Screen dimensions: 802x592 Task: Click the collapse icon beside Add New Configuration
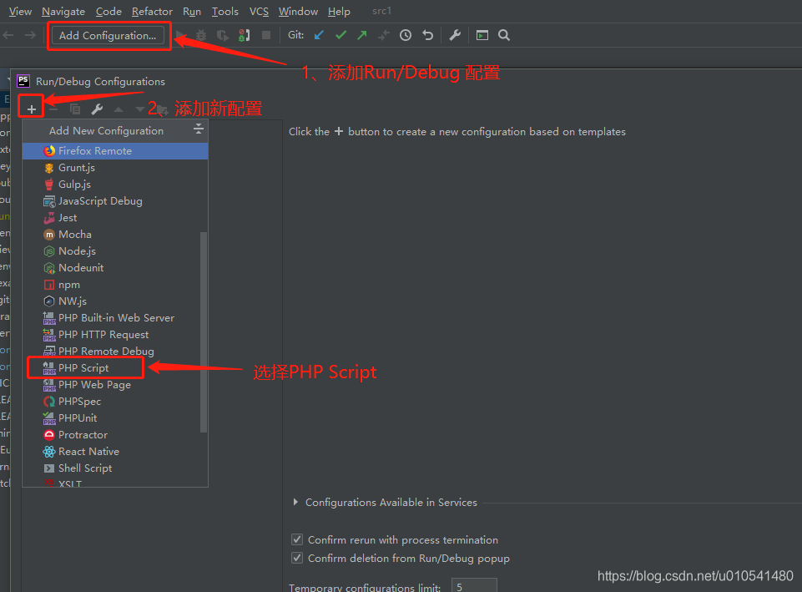point(199,129)
